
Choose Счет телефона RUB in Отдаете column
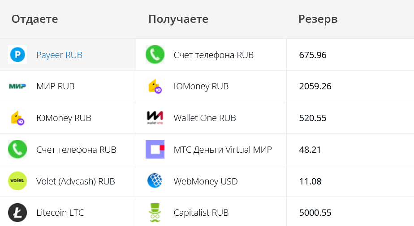(x=76, y=150)
